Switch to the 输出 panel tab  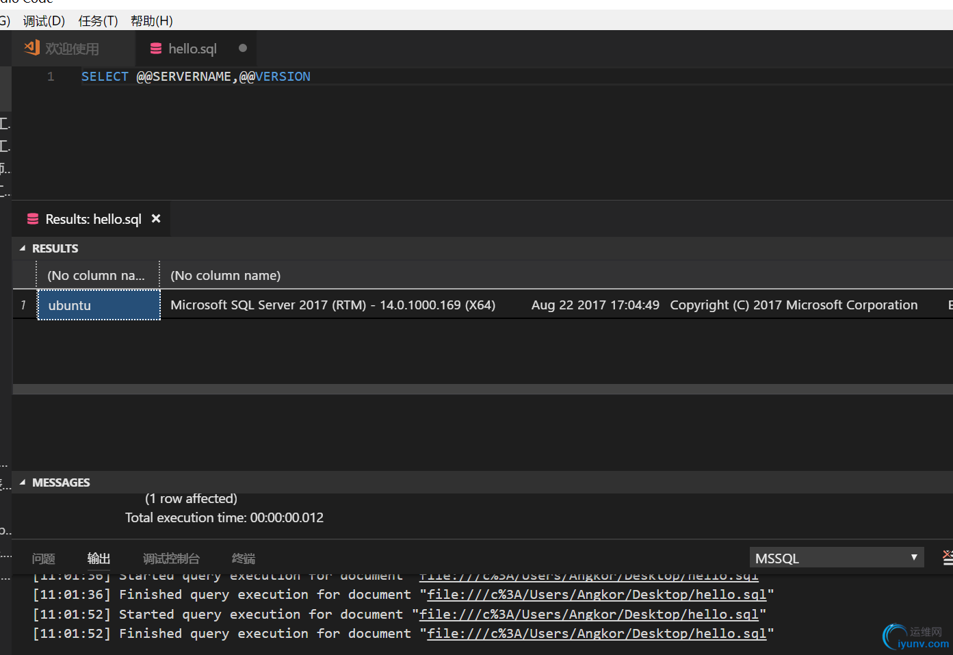point(99,558)
